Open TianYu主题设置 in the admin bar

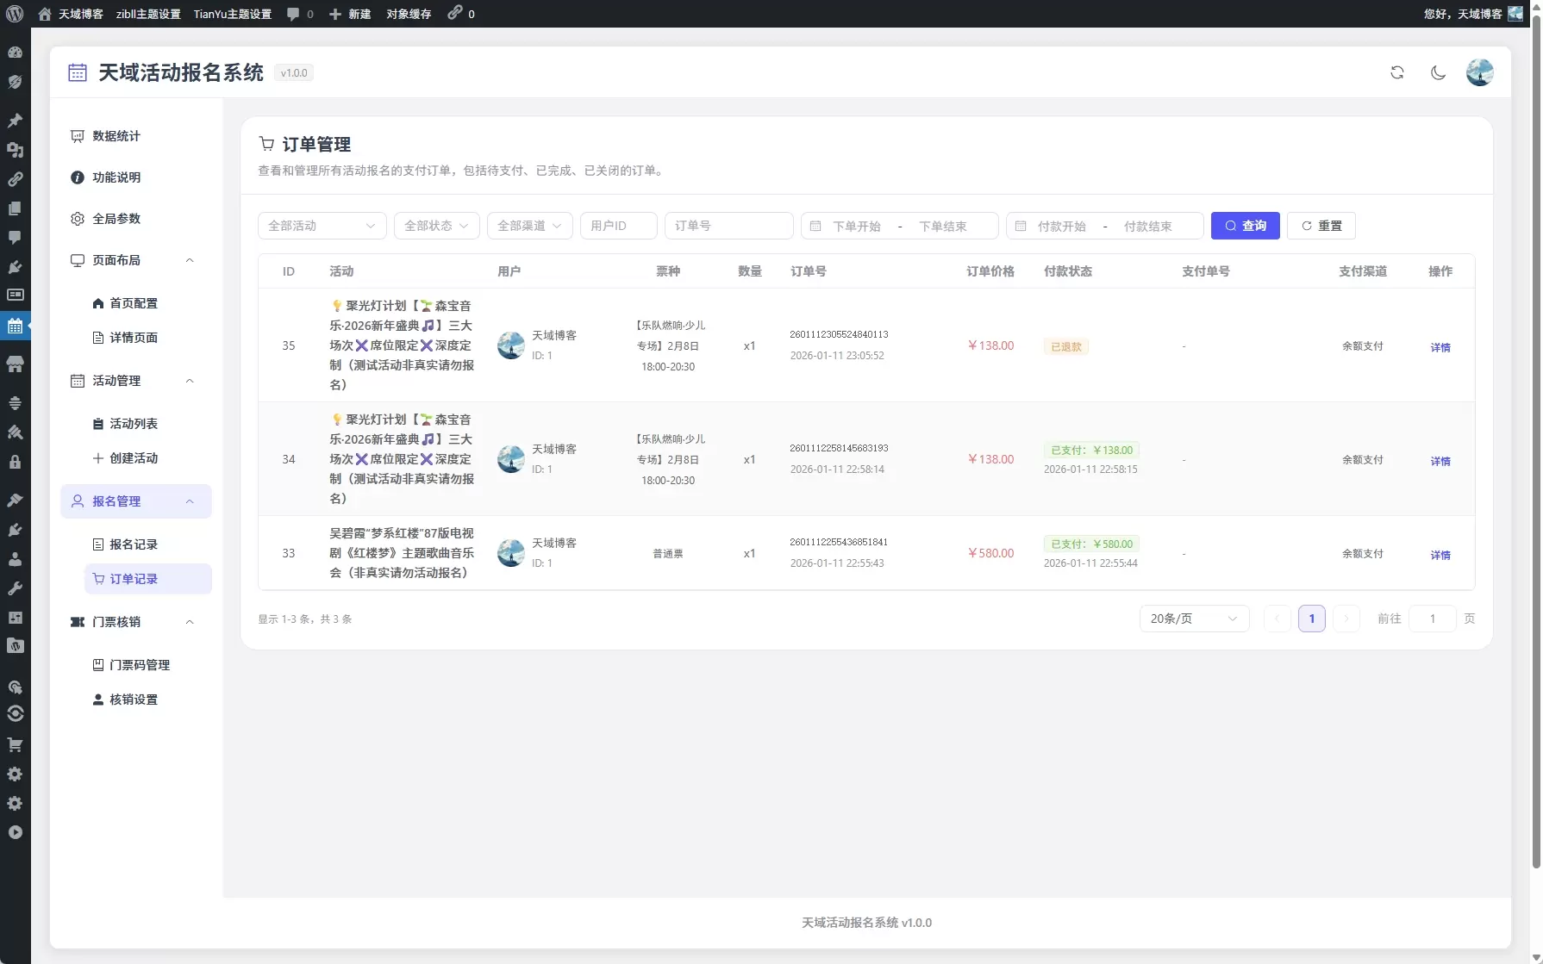click(233, 14)
